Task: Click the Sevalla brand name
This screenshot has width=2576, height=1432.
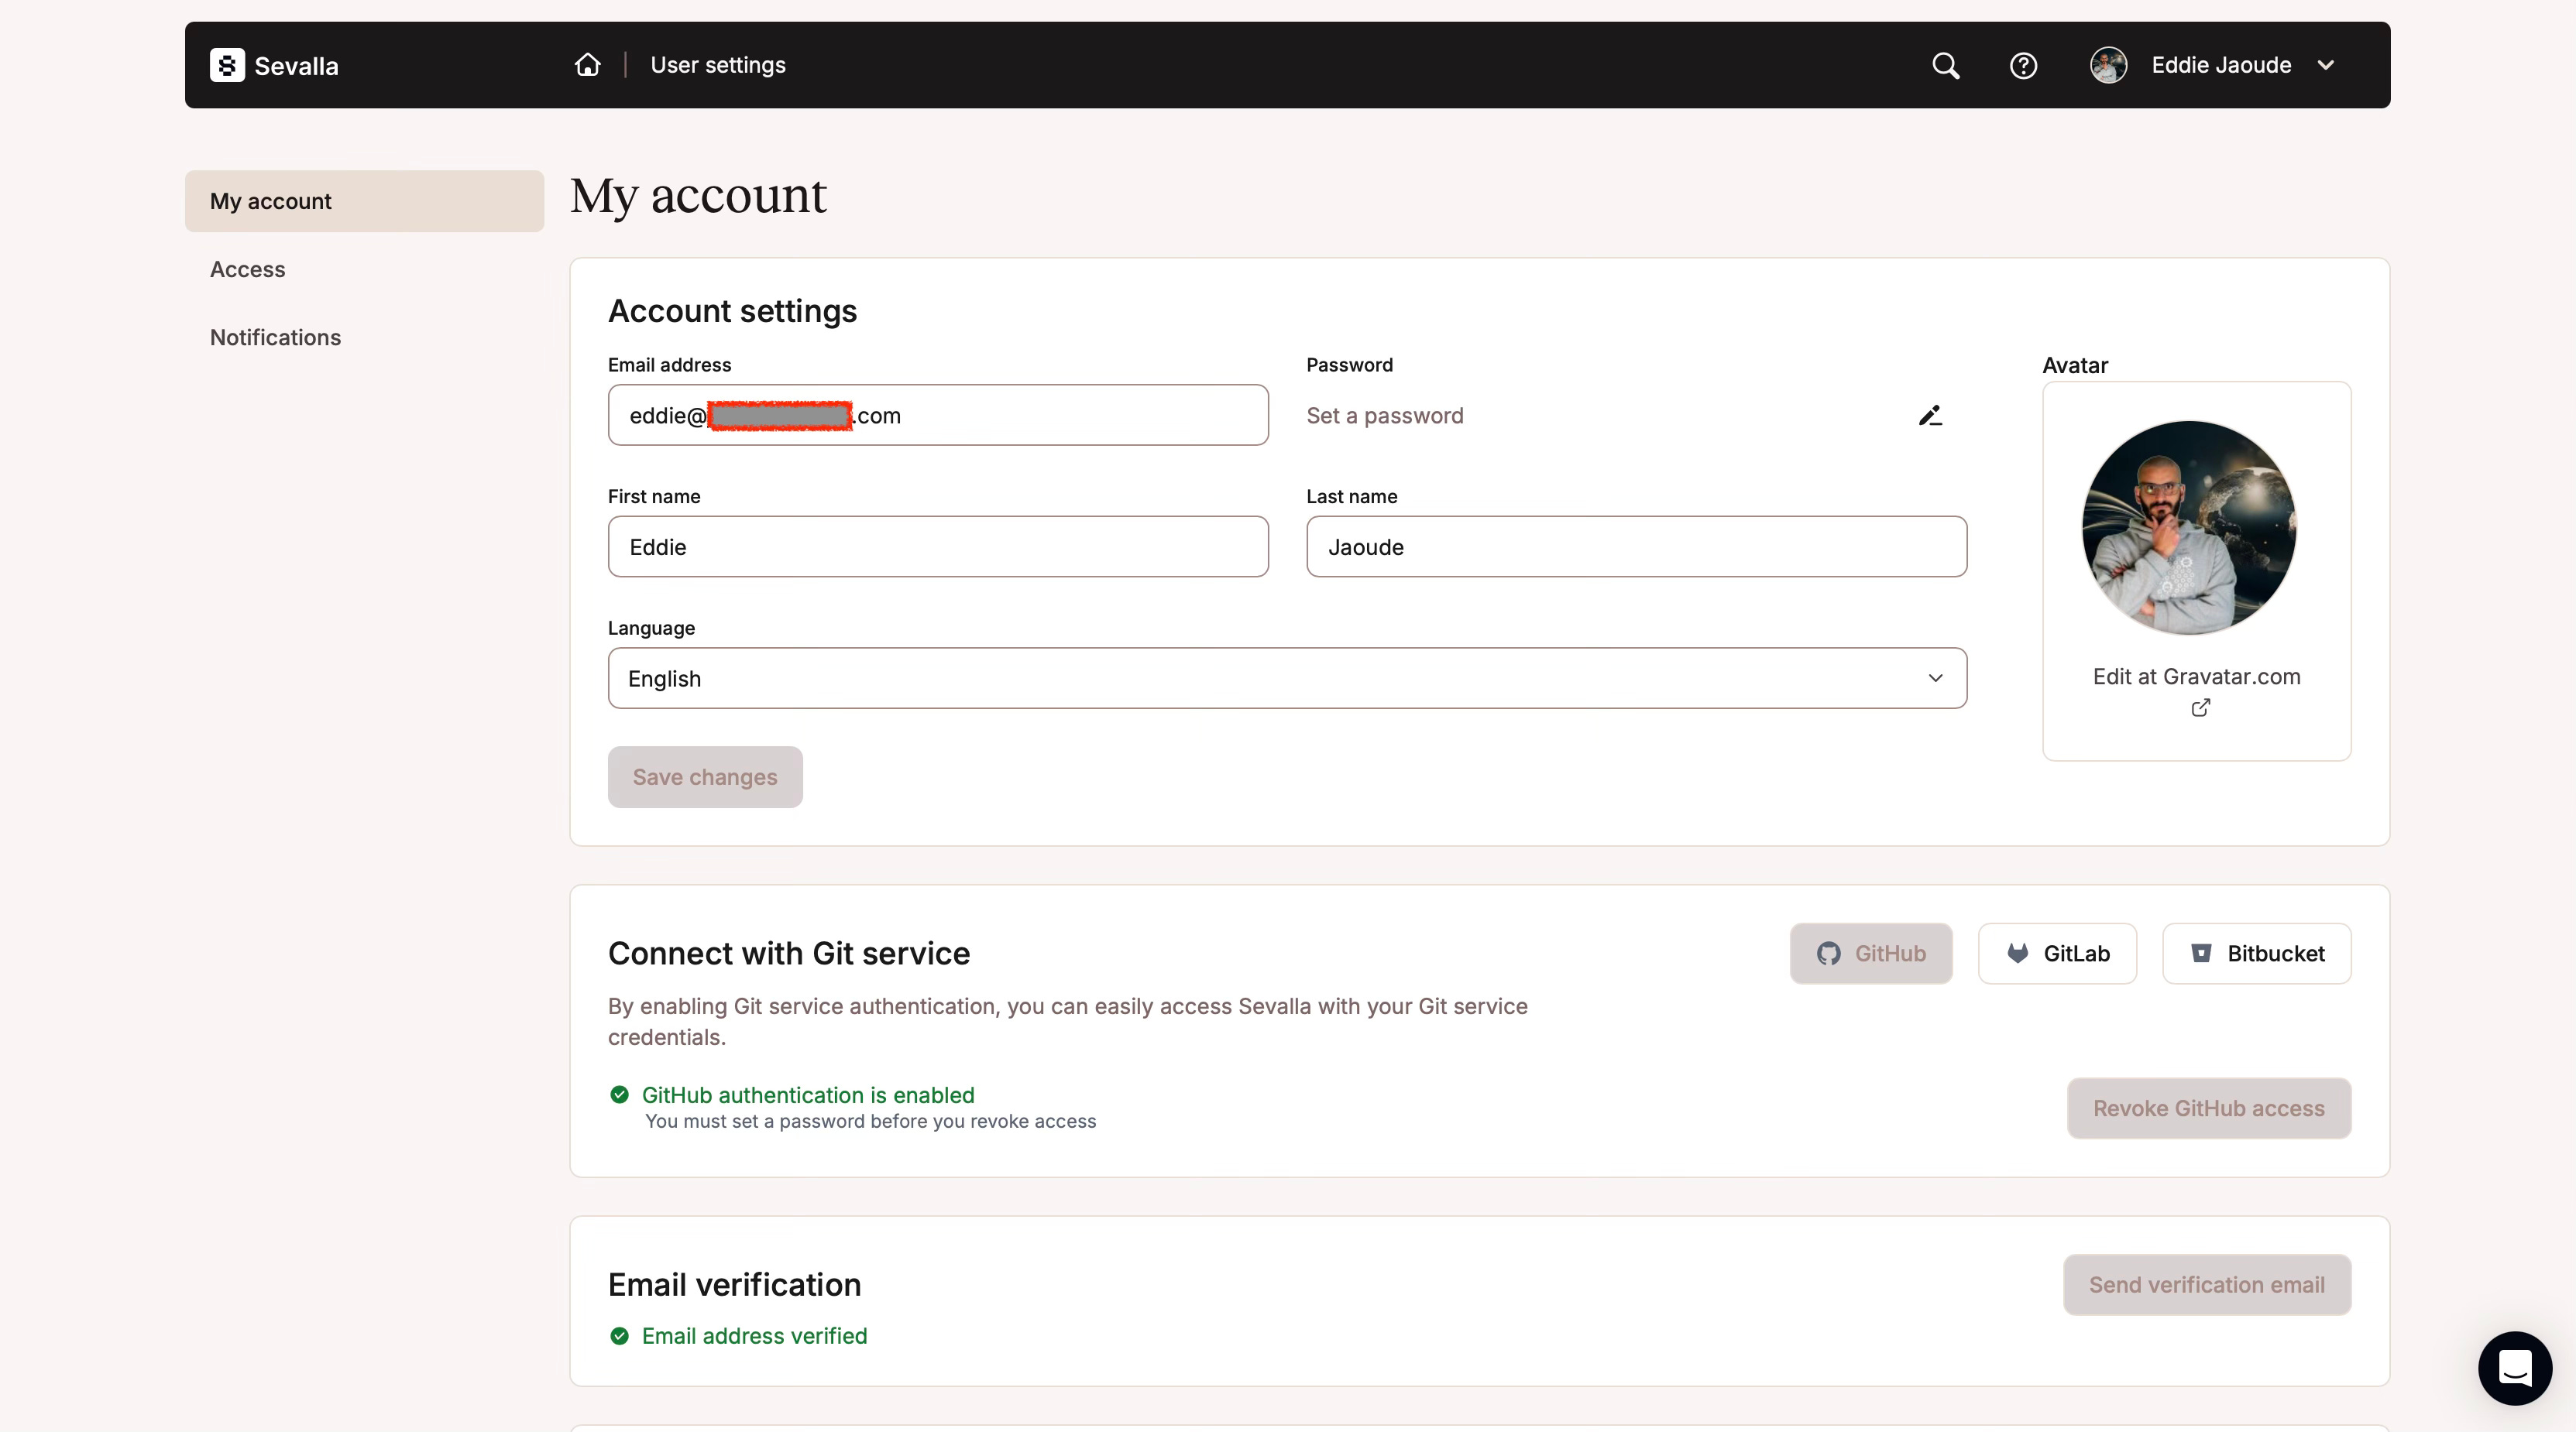Action: [x=296, y=66]
